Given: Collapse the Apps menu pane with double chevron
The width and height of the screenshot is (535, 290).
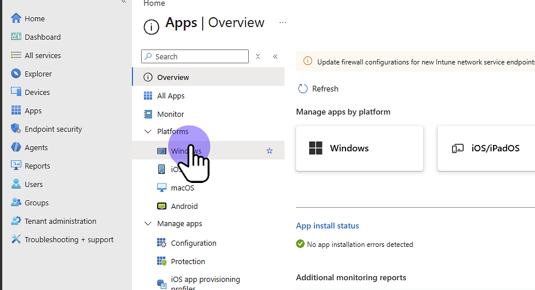Looking at the screenshot, I should 275,56.
